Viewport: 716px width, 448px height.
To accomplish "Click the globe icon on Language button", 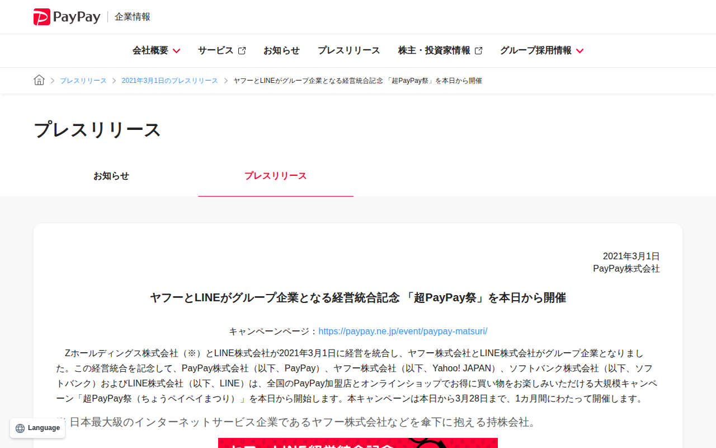I will 20,428.
